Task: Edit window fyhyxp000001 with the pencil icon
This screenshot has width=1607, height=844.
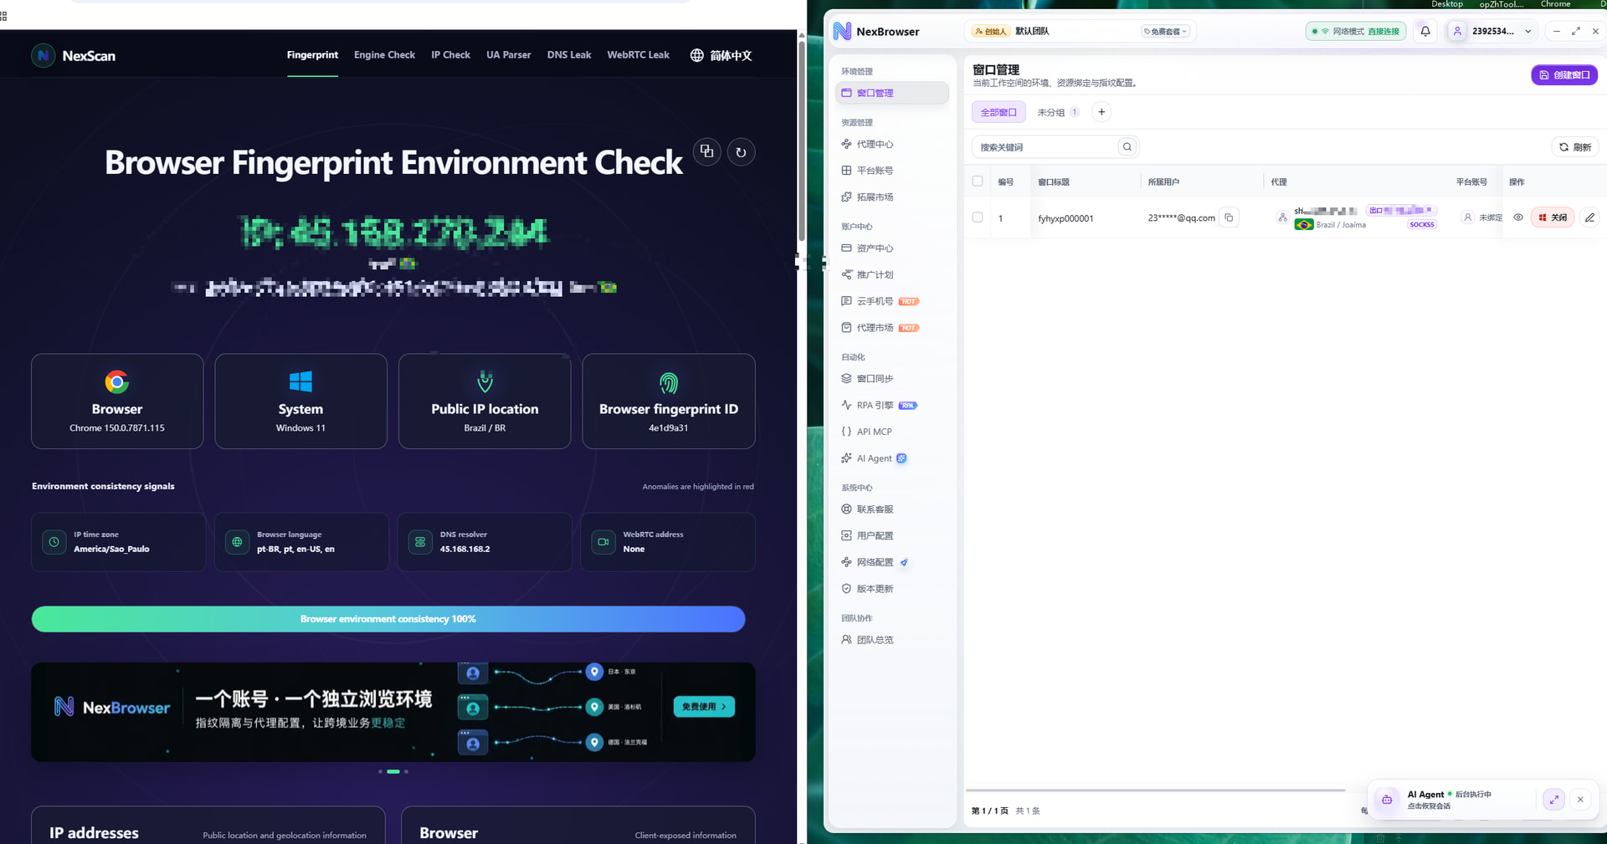Action: pyautogui.click(x=1589, y=217)
